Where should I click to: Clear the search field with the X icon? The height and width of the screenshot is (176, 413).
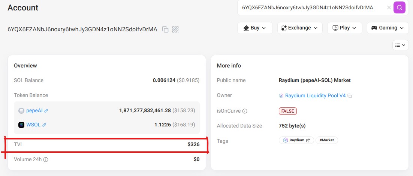389,7
